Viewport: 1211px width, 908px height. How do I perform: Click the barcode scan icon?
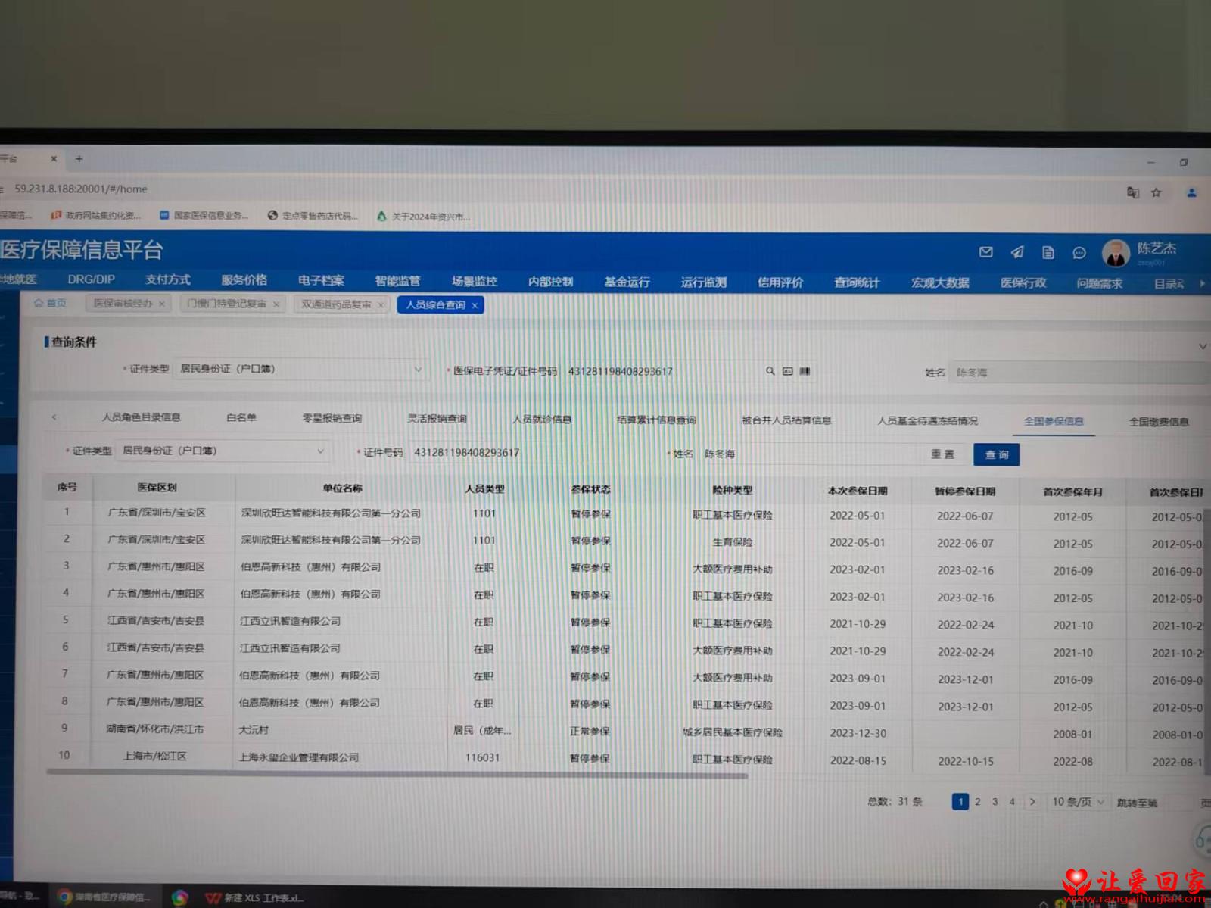pos(805,371)
